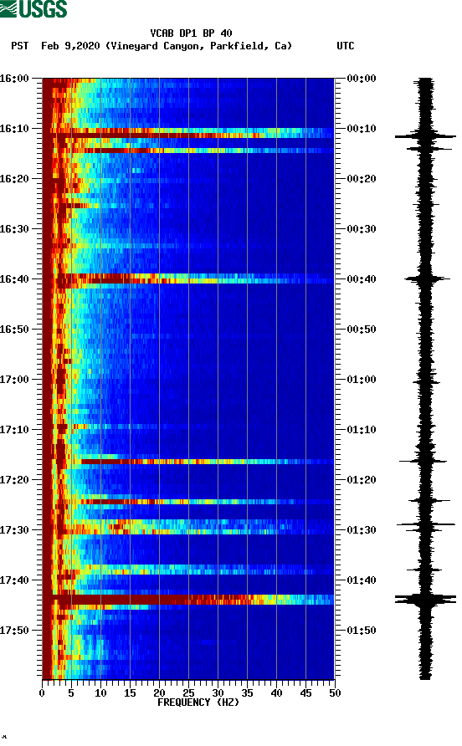Click the spectrogram event band at 16:40
Screen dimensions: 462x746
[188, 278]
